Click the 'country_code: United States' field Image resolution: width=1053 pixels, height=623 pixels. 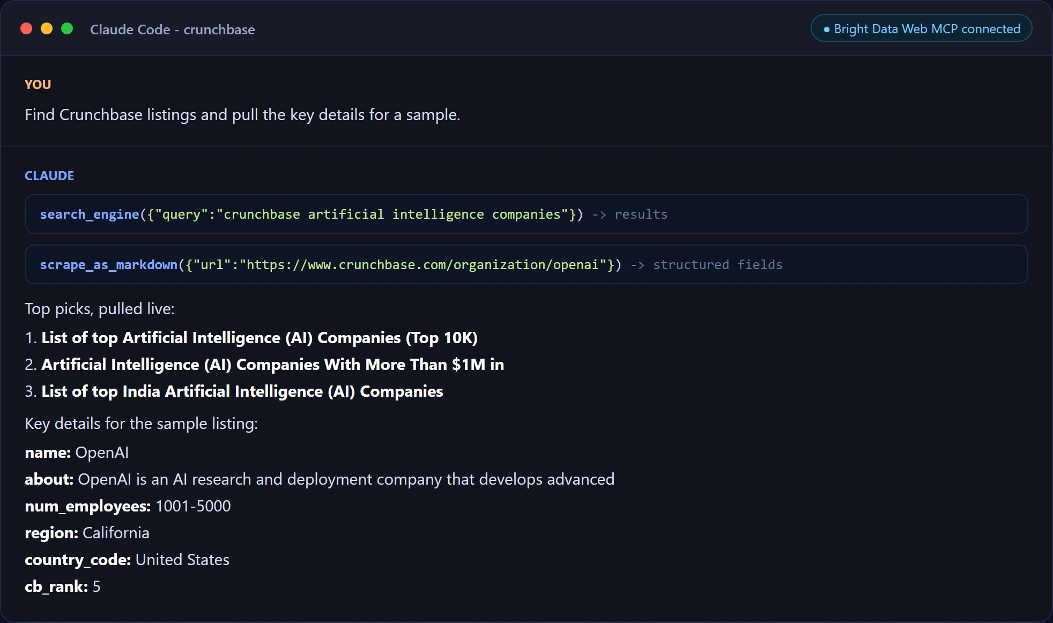pos(127,560)
